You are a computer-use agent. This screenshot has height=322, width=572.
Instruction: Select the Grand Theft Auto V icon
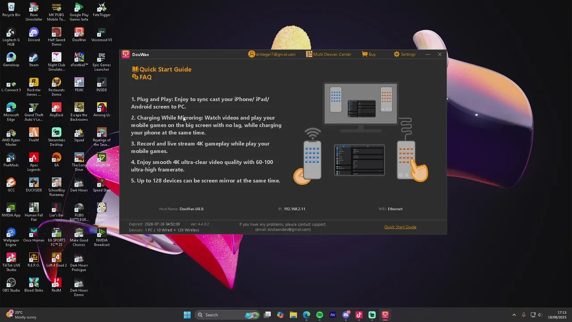pyautogui.click(x=34, y=112)
